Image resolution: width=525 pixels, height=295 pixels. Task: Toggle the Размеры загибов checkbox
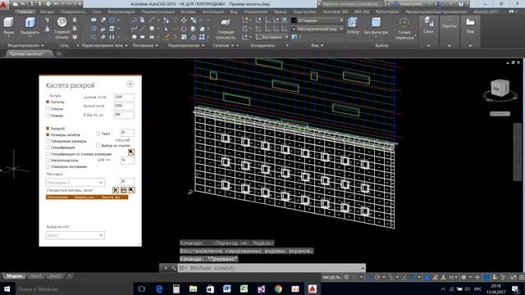48,134
